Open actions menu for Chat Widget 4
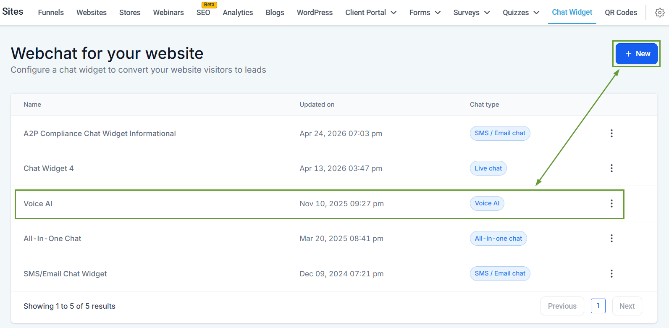Viewport: 669px width, 328px height. [x=611, y=168]
